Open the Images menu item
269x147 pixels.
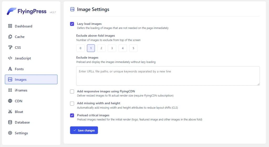click(x=31, y=80)
